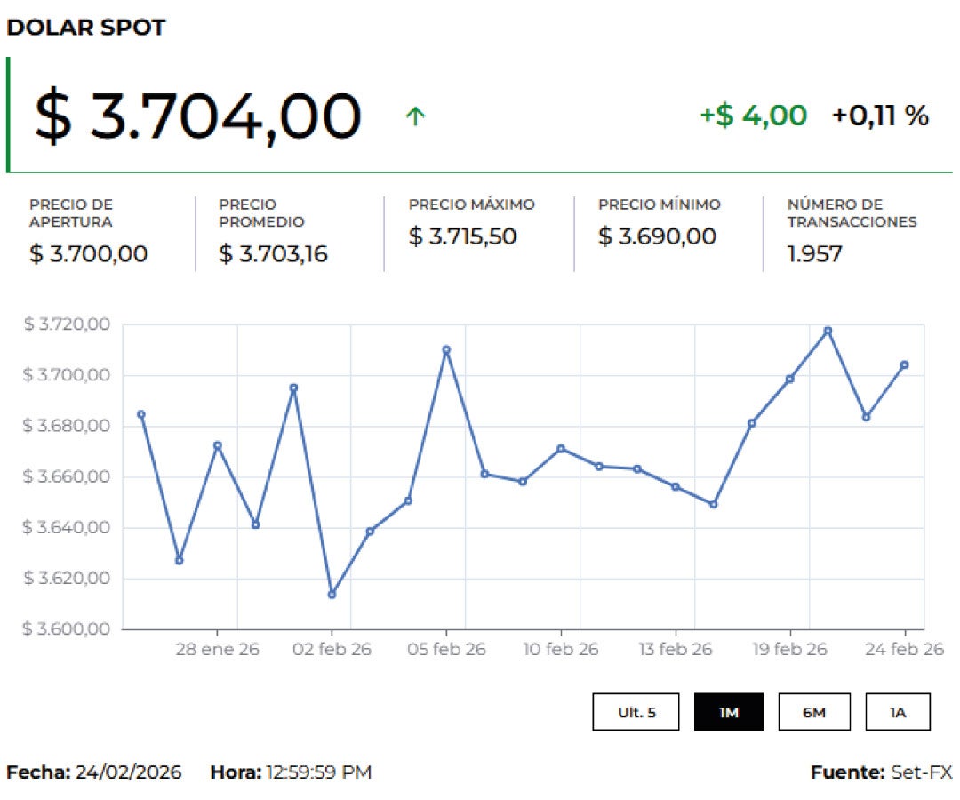The image size is (960, 800).
Task: Click the peak data point at 05 feb 26
Action: [446, 350]
